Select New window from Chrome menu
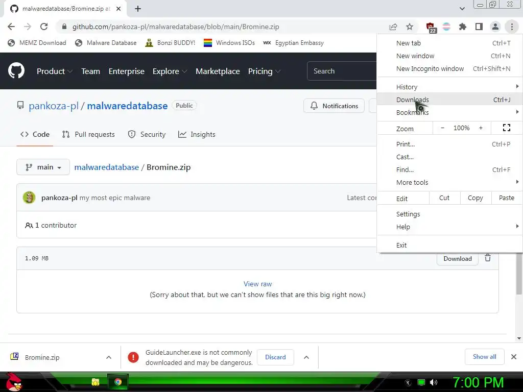The height and width of the screenshot is (392, 523). click(x=449, y=56)
